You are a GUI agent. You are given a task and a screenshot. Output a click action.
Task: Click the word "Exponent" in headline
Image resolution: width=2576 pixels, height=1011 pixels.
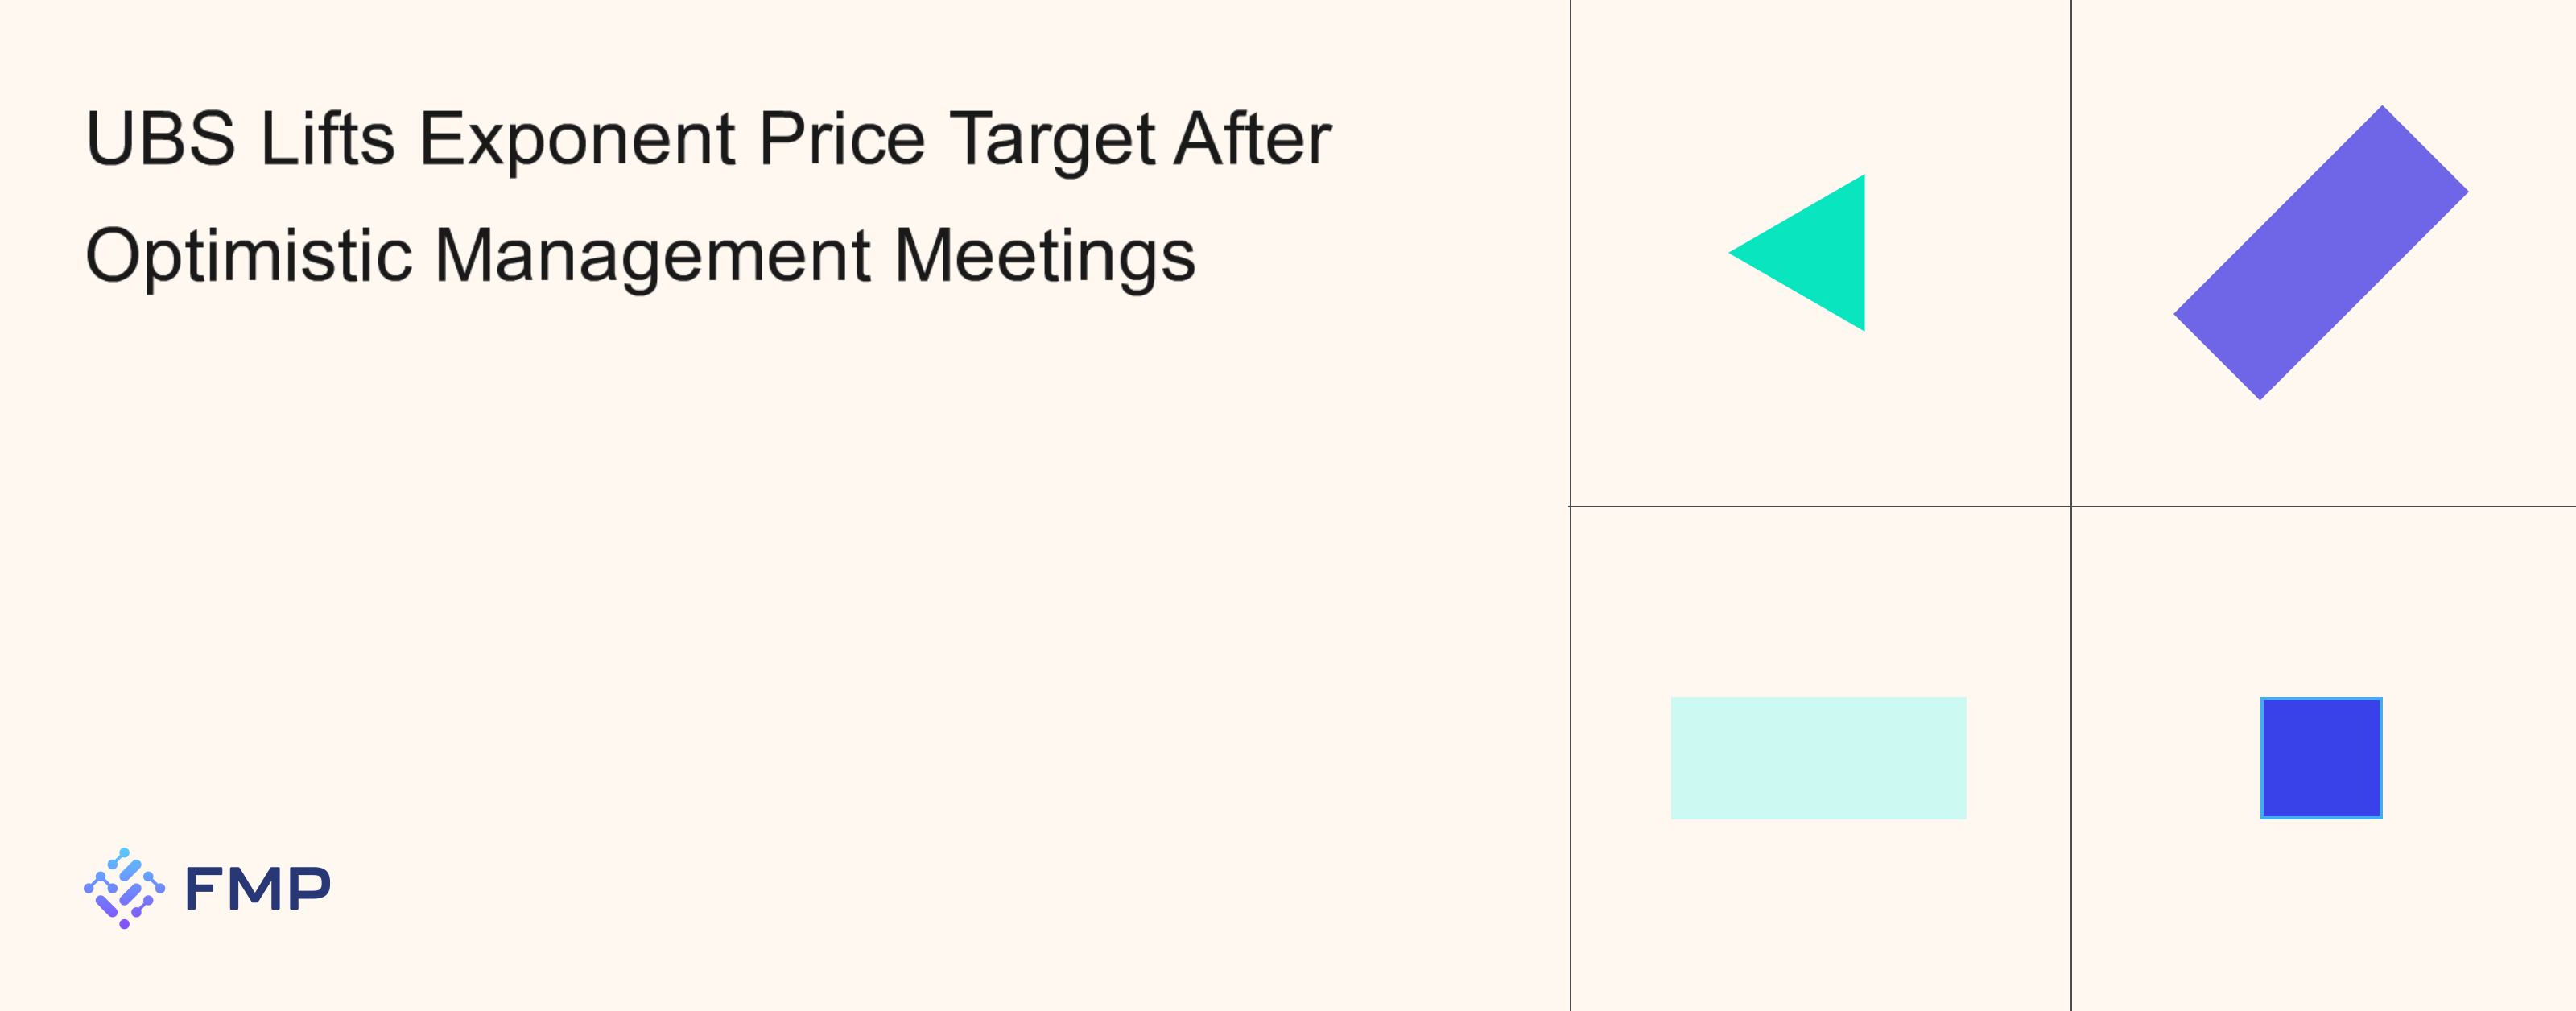coord(577,139)
